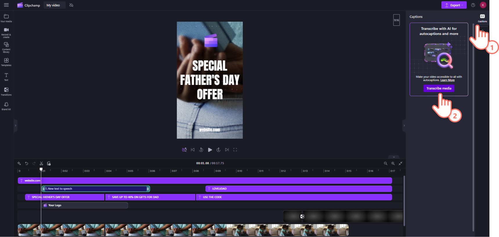Click the auto compose magic icon
This screenshot has width=499, height=237.
coord(19,163)
